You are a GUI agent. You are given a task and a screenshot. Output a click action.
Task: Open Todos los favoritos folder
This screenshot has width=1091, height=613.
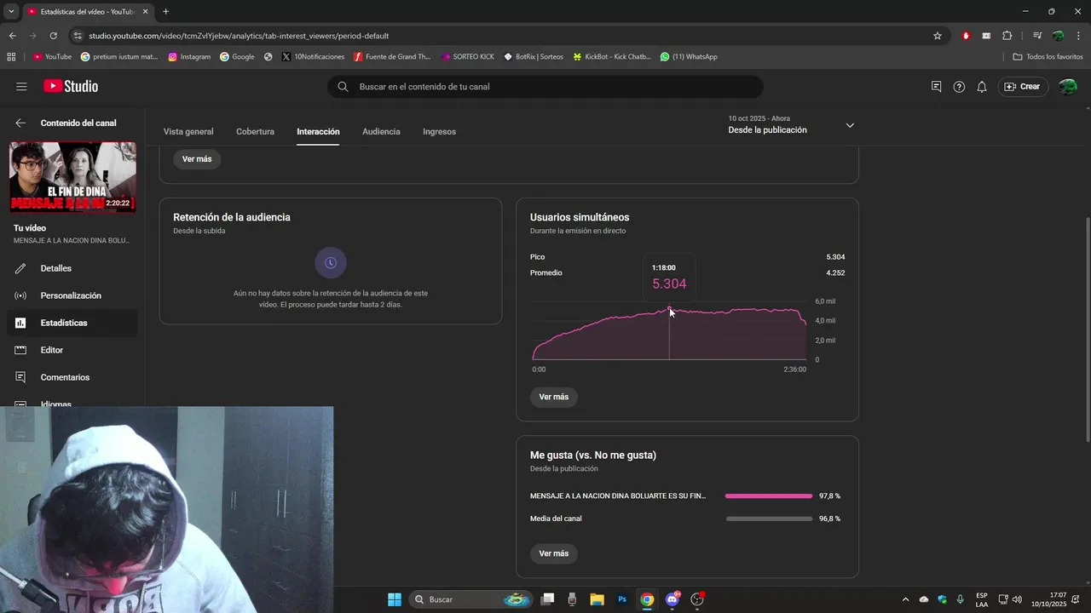(1048, 57)
